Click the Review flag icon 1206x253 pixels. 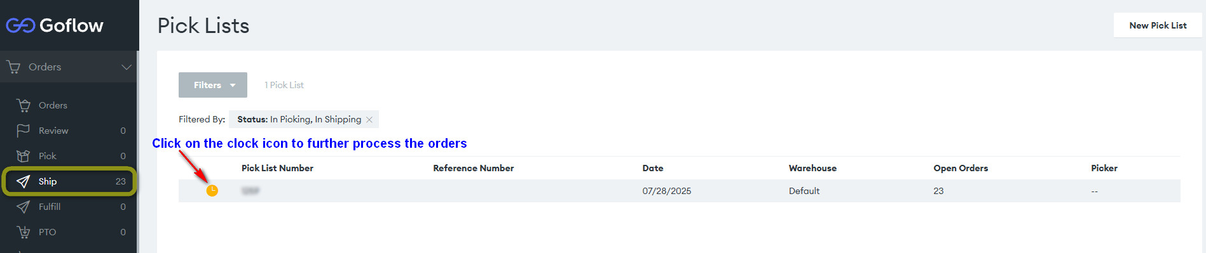pyautogui.click(x=23, y=131)
